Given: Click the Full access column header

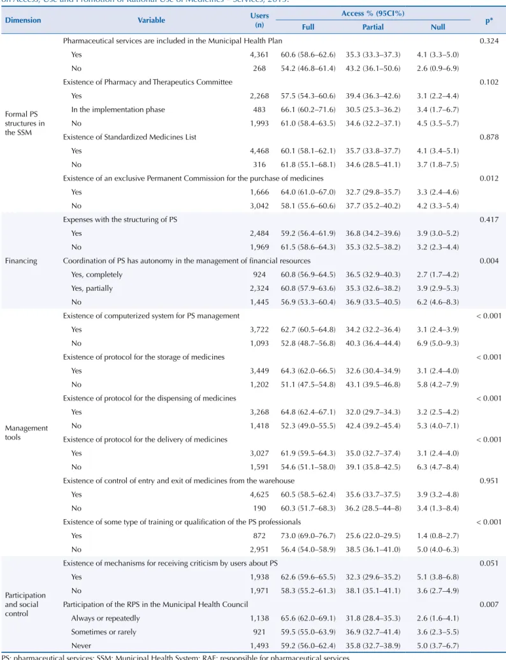Looking at the screenshot, I should click(308, 27).
